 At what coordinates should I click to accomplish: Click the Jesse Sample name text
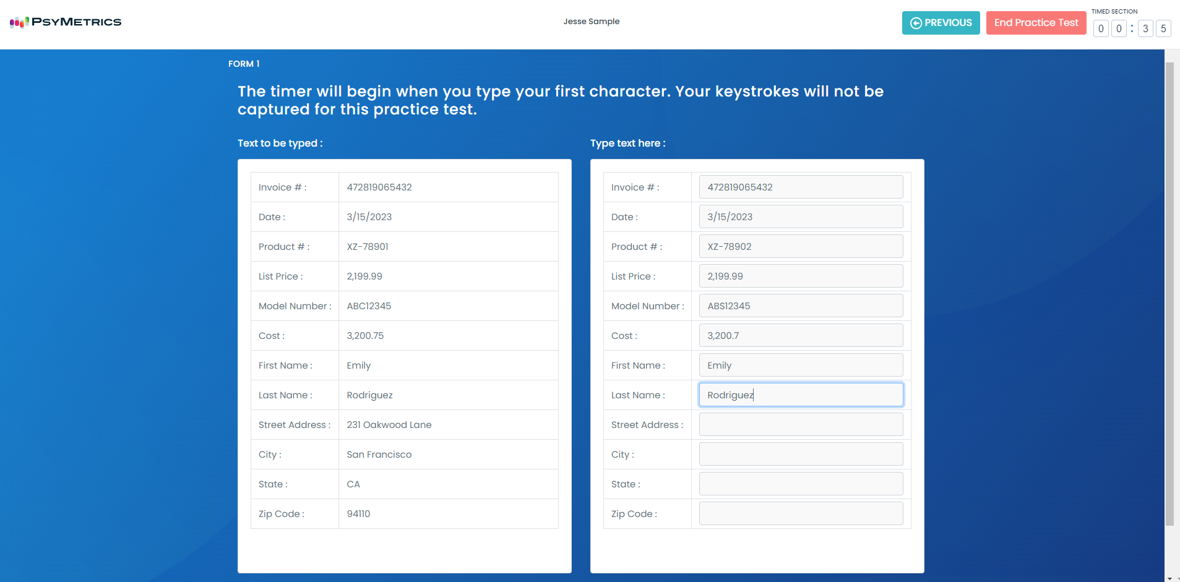point(591,22)
